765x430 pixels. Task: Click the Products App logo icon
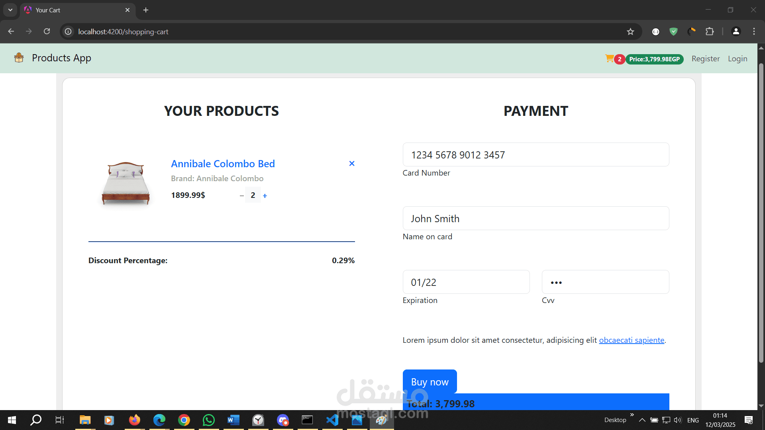pyautogui.click(x=19, y=58)
